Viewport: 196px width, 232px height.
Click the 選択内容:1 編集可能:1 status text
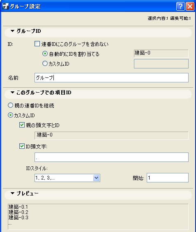click(169, 18)
